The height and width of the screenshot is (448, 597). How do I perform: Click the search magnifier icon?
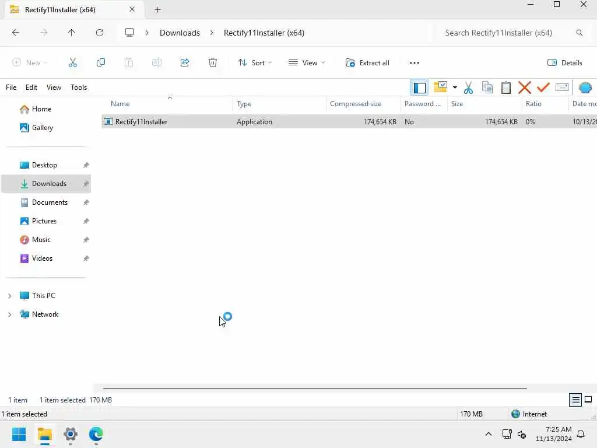tap(579, 33)
